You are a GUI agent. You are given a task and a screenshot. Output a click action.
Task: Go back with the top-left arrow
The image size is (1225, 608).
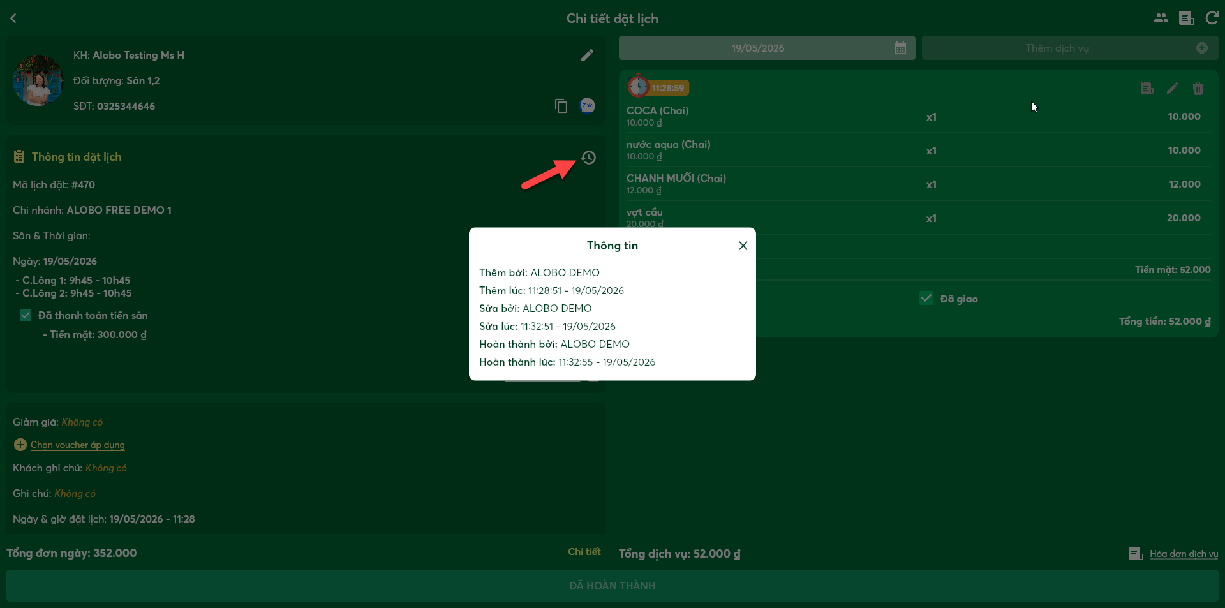click(13, 19)
